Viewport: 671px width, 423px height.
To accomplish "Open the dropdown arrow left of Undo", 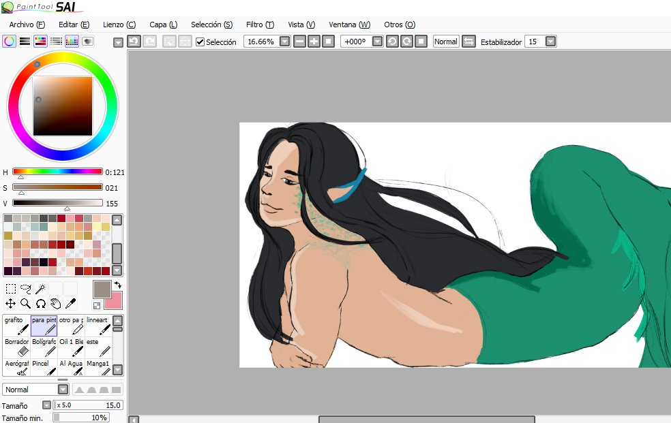I will point(118,42).
